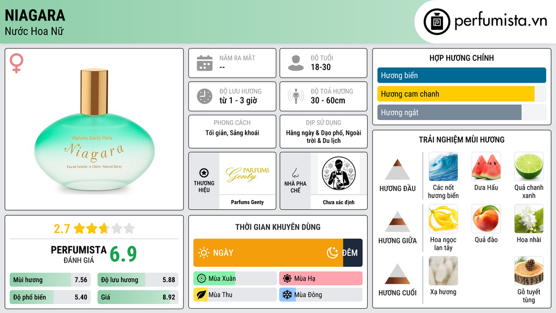556x313 pixels.
Task: Click the Hương đầu pyramid icon
Action: [397, 170]
